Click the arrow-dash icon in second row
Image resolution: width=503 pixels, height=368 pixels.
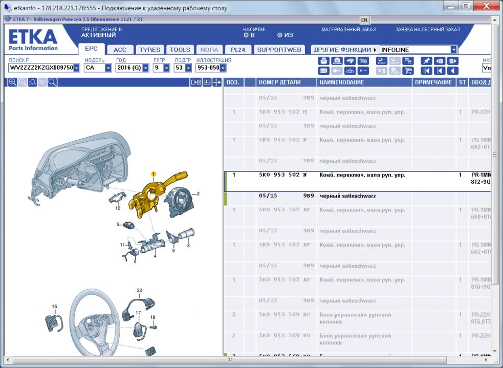click(363, 71)
